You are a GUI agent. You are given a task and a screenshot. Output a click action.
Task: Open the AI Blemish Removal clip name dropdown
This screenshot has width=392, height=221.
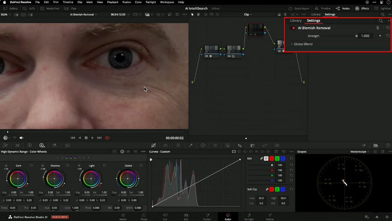pyautogui.click(x=83, y=14)
